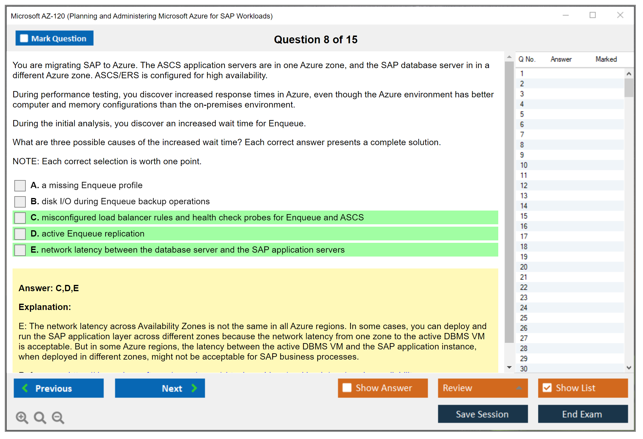This screenshot has width=643, height=439.
Task: Check option A missing Enqueue profile
Action: (20, 185)
